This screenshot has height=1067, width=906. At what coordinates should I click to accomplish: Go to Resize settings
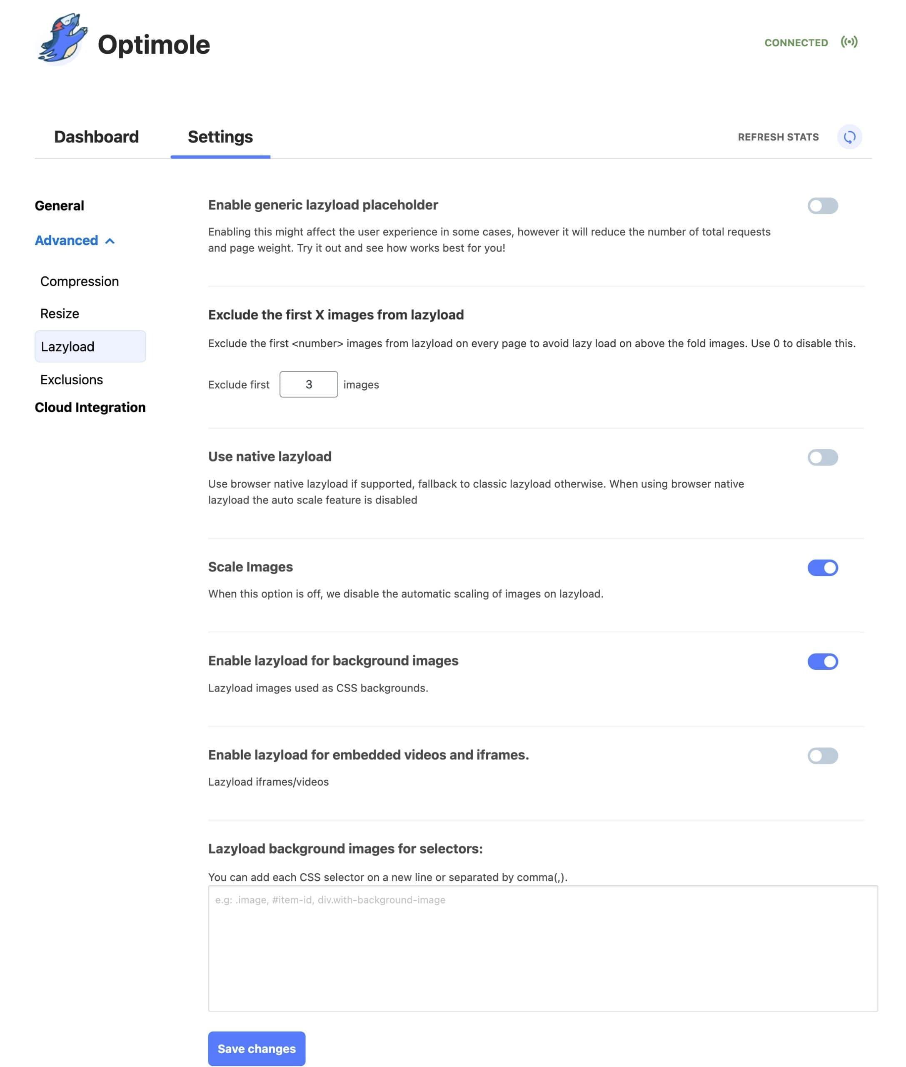pos(60,313)
